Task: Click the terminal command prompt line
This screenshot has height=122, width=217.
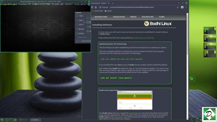Action: click(45, 4)
